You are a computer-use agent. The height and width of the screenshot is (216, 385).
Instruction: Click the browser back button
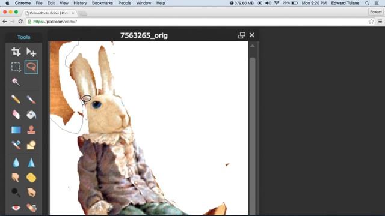coord(5,22)
